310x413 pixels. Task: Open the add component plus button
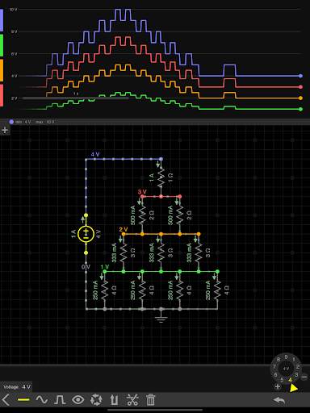5,130
